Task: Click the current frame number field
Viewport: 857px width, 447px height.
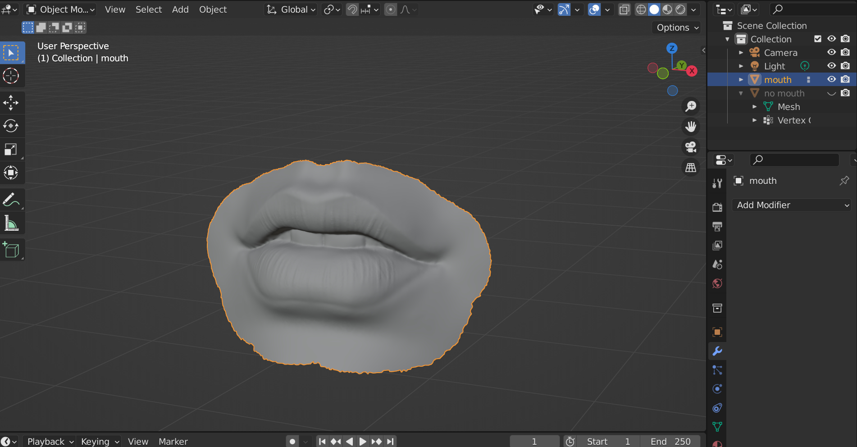Action: coord(534,441)
